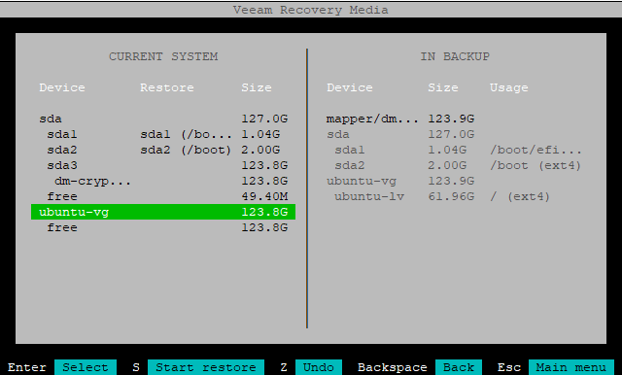622x375 pixels.
Task: Click the Size column header in In Backup
Action: [443, 87]
